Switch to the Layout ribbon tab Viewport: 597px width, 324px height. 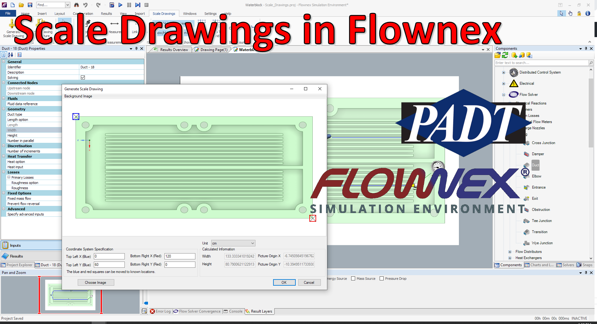click(x=60, y=14)
